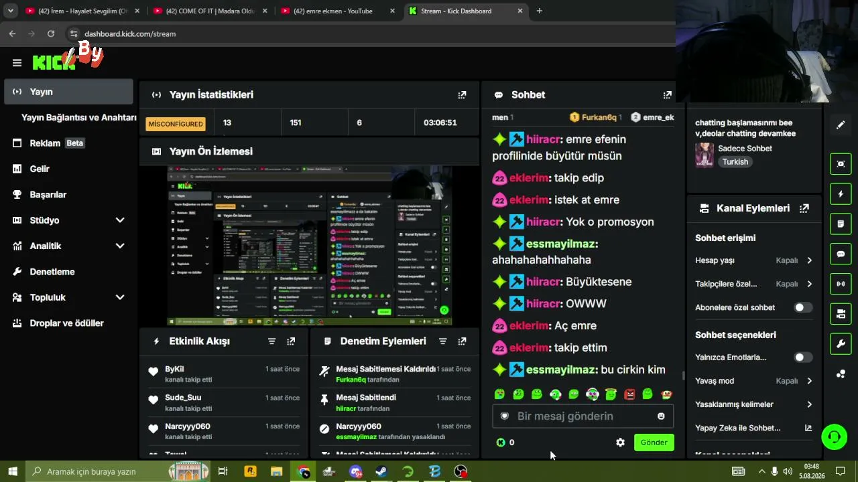Click the pencil edit stream info icon

pyautogui.click(x=841, y=125)
